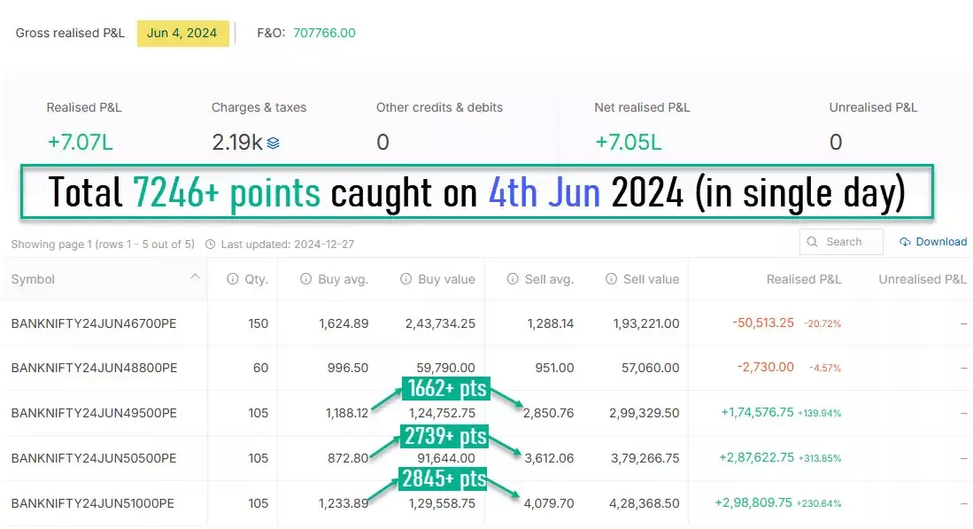
Task: Open charges breakdown icon beside 2.19k
Action: 274,143
